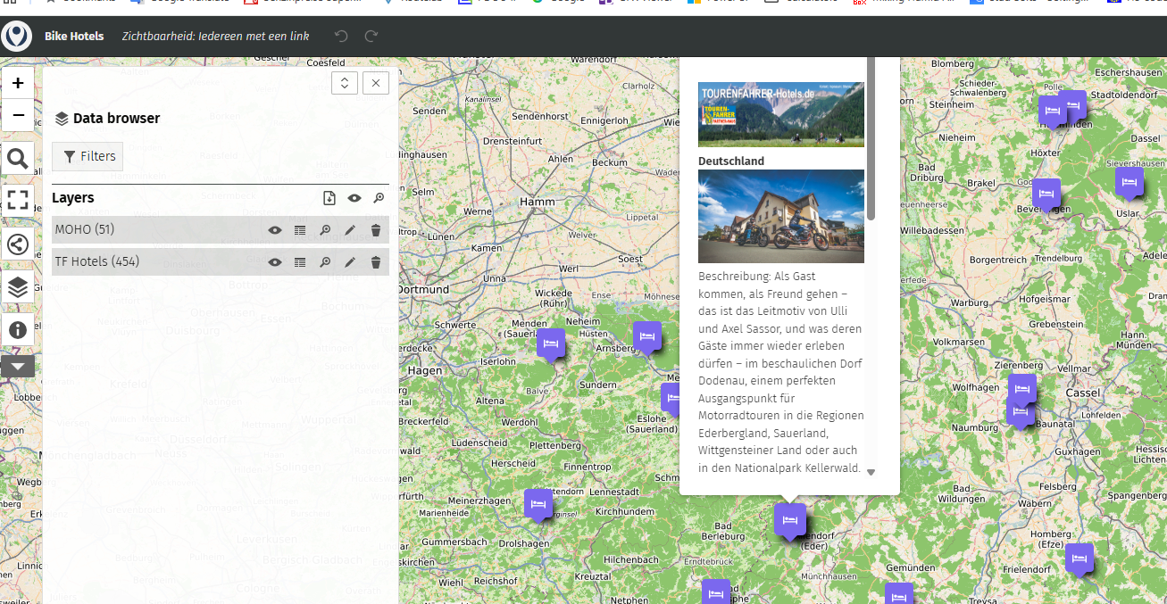Click the hotel photo in the popup
Image resolution: width=1167 pixels, height=604 pixels.
780,216
